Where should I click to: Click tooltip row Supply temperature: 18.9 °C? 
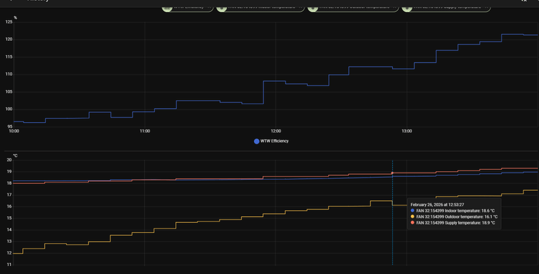coord(453,223)
